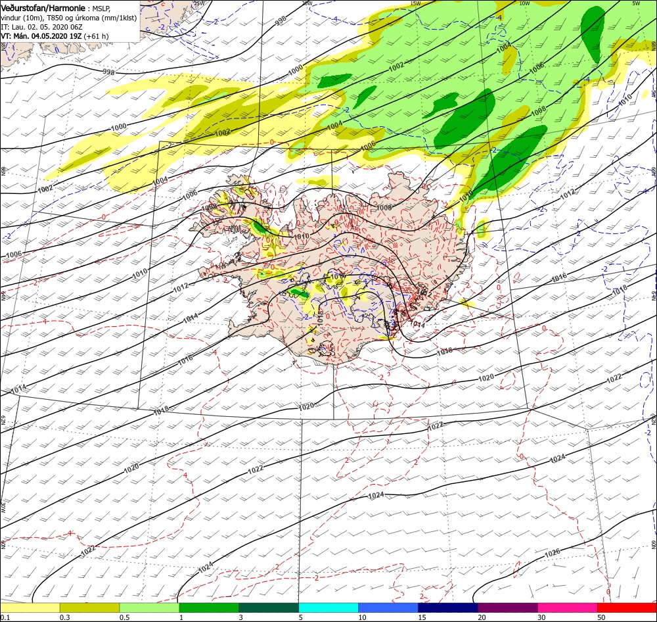
Task: Click the '5W' longitude label
Action: [x=636, y=3]
